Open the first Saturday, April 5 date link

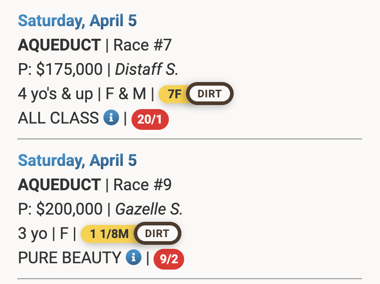(77, 21)
